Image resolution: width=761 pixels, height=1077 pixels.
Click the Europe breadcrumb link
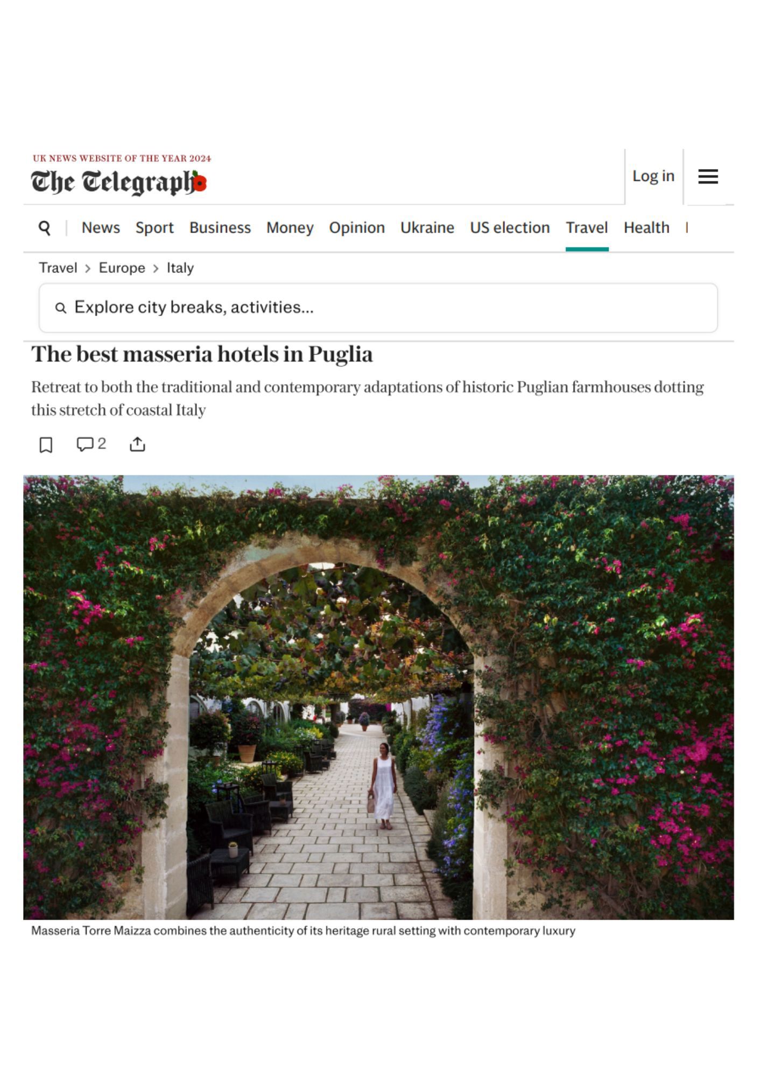tap(122, 268)
